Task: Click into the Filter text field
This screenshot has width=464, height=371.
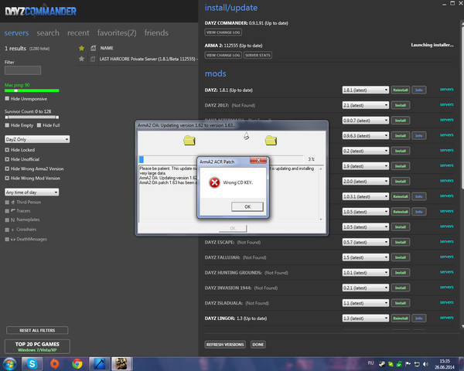Action: tap(22, 70)
